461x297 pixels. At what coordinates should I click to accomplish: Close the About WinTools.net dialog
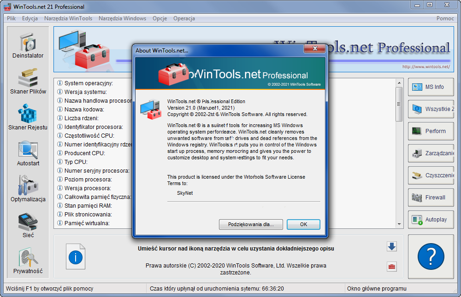(314, 48)
